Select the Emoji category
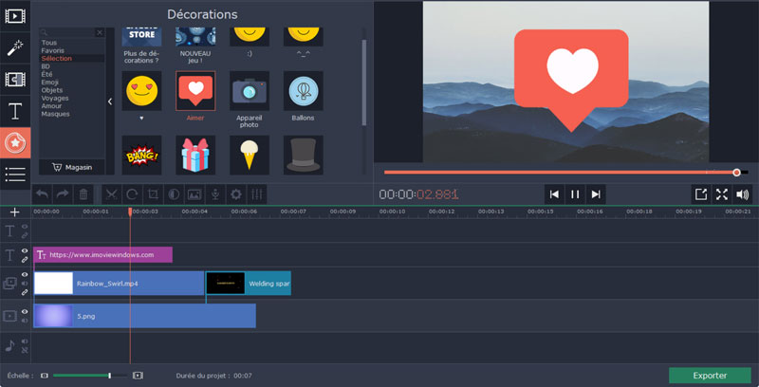Viewport: 759px width, 387px height. point(50,83)
